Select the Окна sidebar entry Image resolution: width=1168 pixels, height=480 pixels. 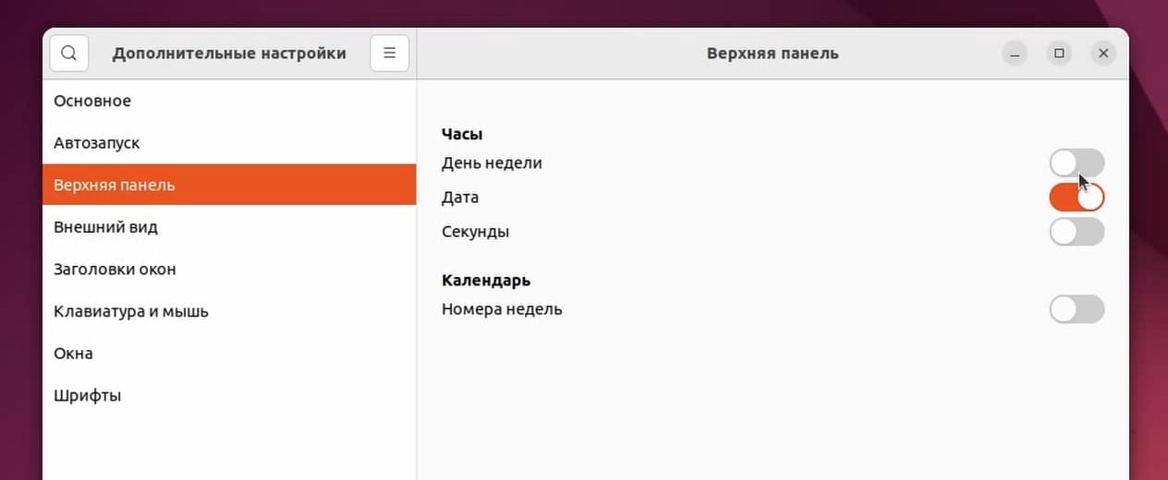point(229,354)
